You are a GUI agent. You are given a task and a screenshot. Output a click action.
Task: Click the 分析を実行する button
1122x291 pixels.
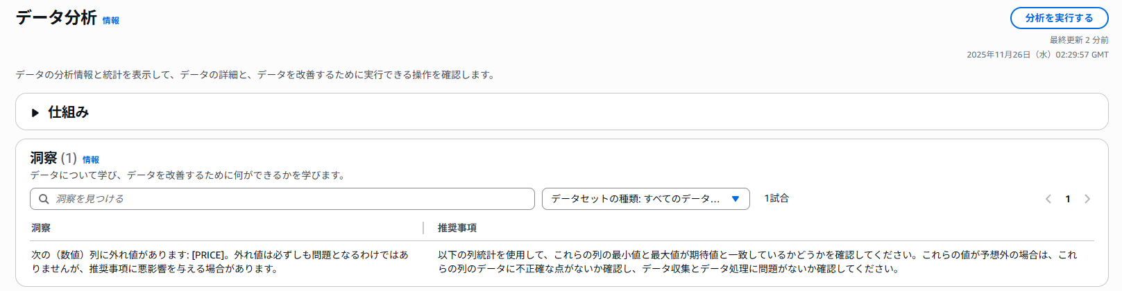(x=1059, y=18)
